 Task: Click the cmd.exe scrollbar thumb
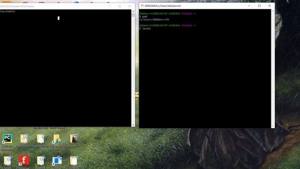point(133,15)
